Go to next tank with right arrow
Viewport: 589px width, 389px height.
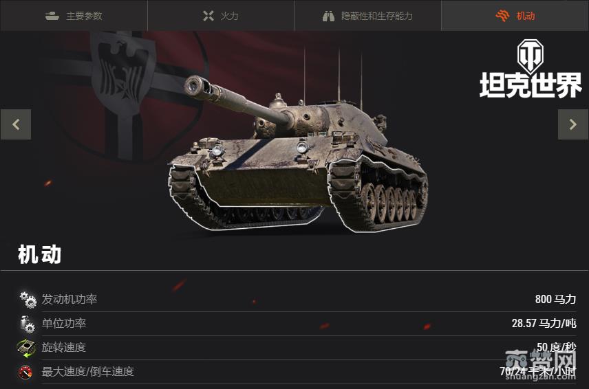(x=573, y=124)
